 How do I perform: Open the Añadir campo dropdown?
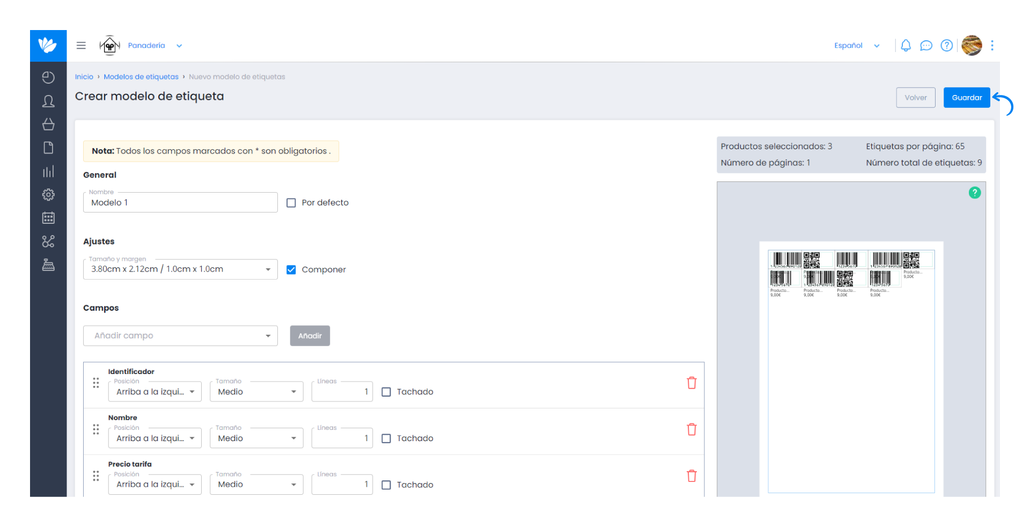180,336
